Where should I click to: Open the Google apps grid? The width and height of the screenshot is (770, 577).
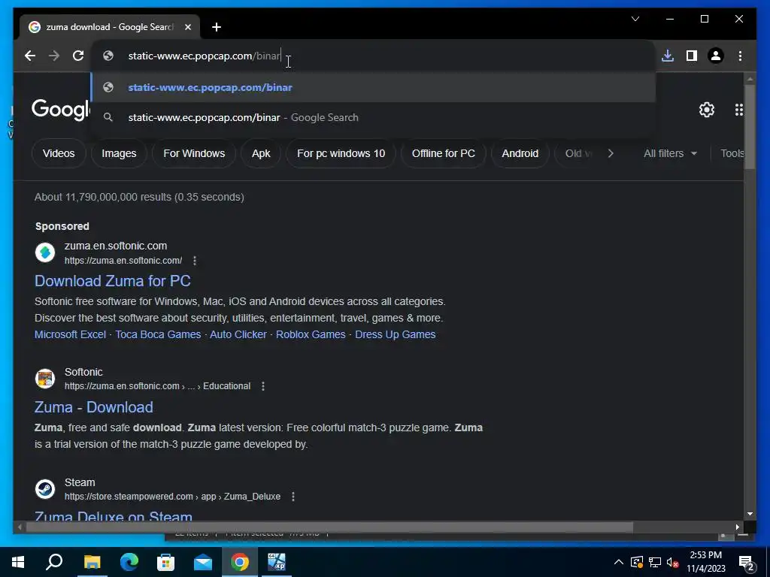[738, 110]
